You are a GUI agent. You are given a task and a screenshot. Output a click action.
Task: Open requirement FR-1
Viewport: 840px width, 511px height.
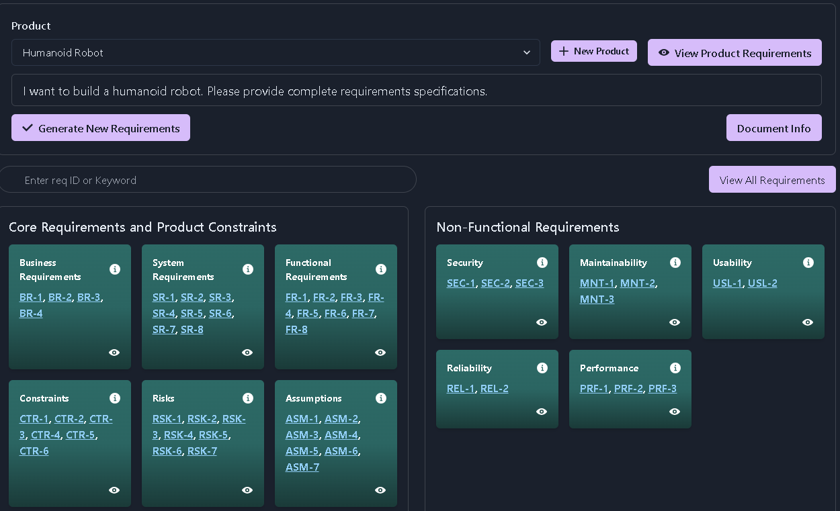pyautogui.click(x=296, y=297)
